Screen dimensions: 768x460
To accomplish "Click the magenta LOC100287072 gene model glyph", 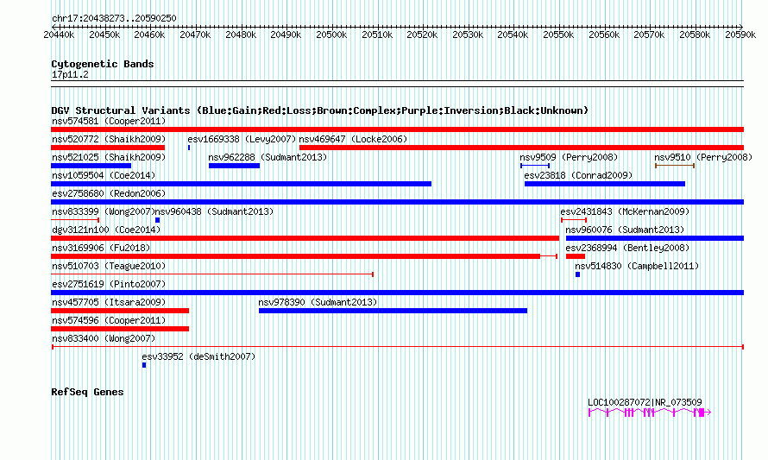I will point(650,413).
